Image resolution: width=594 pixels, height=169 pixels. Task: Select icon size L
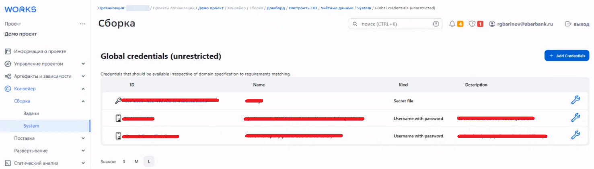149,161
